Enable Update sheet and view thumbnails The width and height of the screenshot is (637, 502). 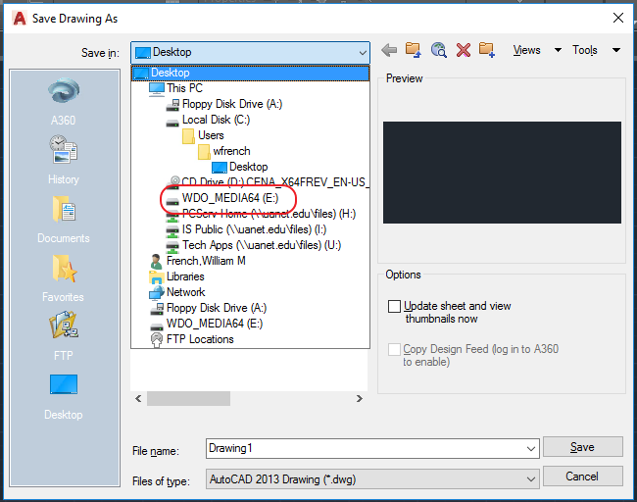coord(394,306)
